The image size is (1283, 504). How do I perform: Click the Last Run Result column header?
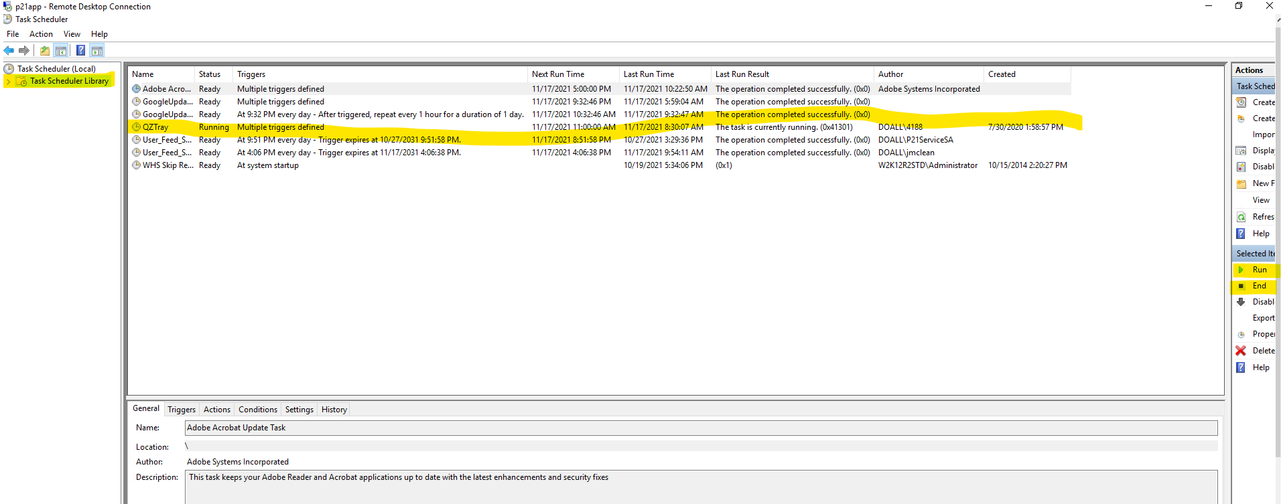pos(742,74)
